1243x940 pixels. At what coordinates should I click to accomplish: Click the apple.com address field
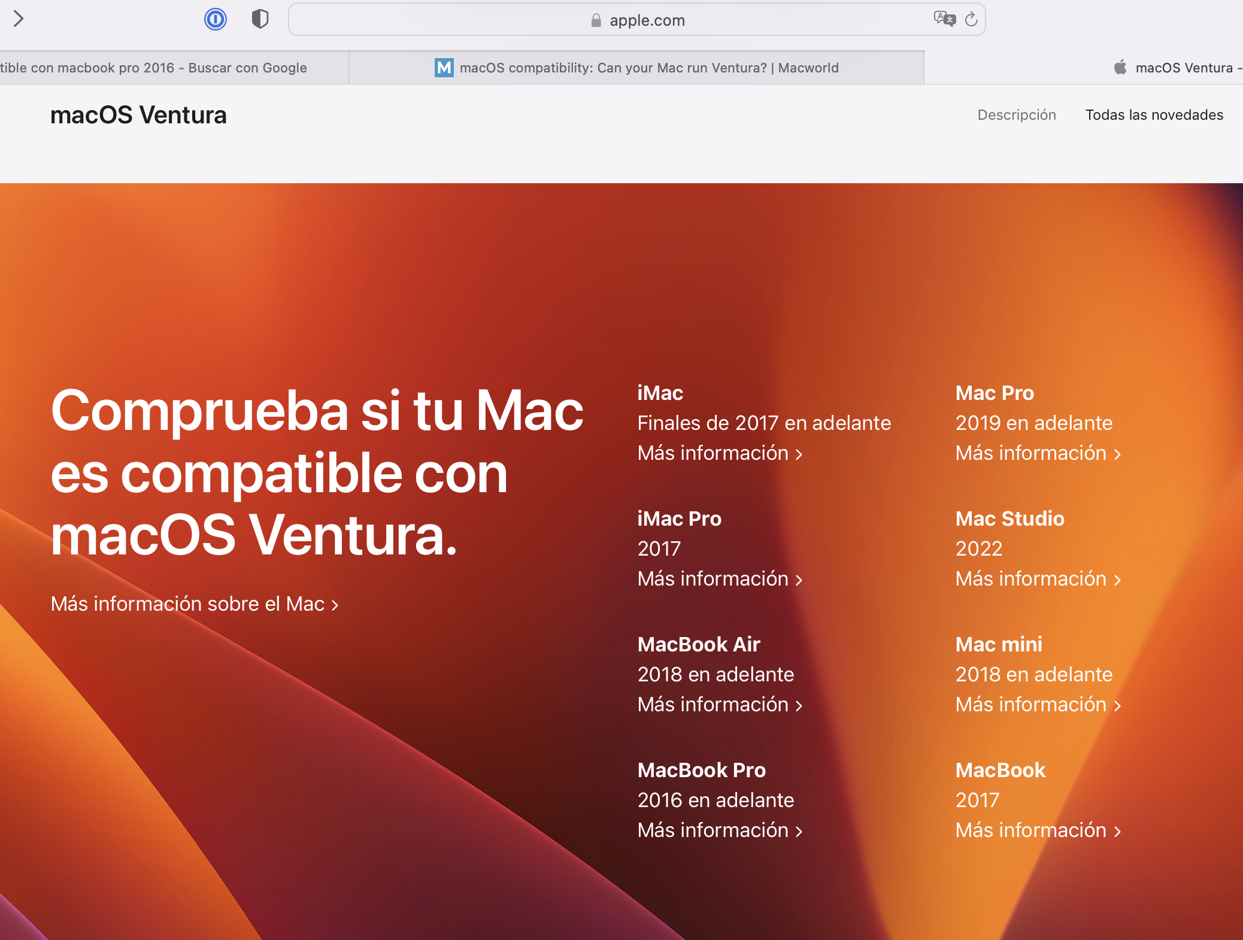click(x=647, y=20)
